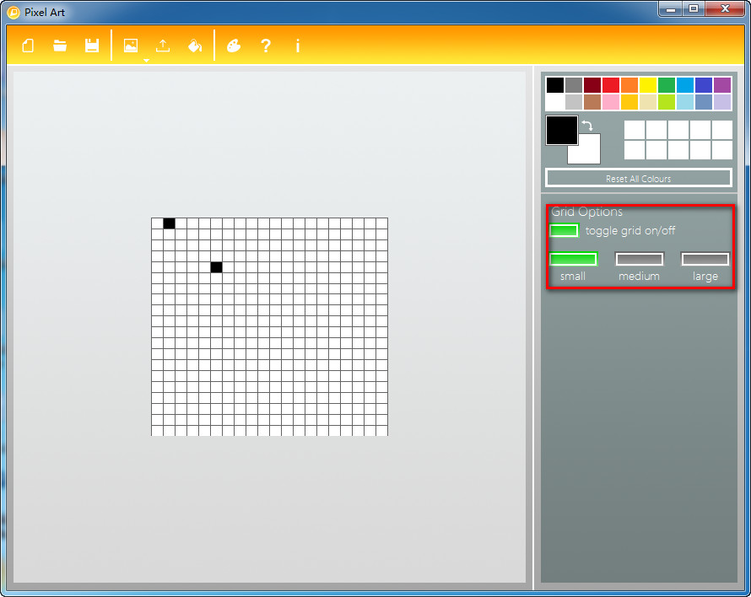Pick the brown colour swatch

click(592, 102)
